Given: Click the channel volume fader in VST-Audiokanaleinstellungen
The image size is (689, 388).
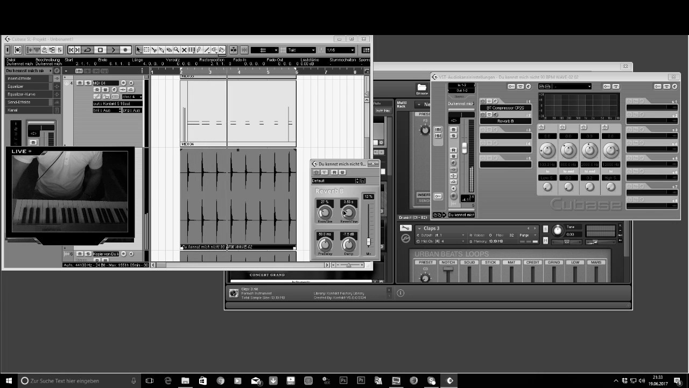Looking at the screenshot, I should pyautogui.click(x=465, y=148).
